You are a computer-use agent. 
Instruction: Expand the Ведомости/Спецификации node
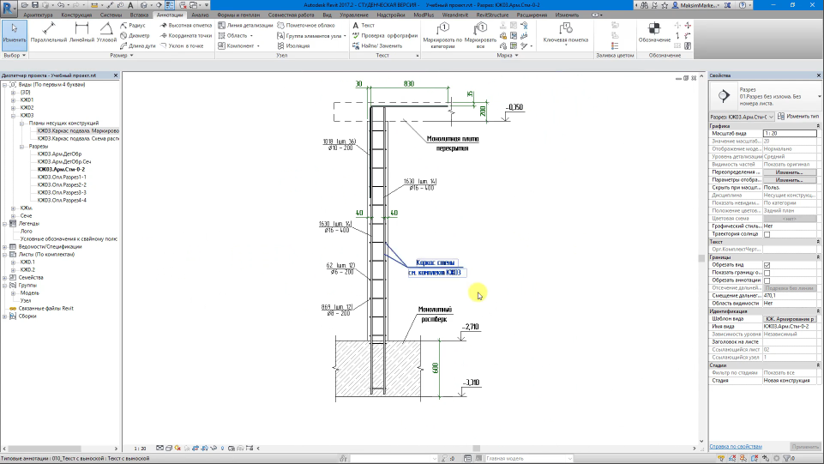(x=5, y=246)
